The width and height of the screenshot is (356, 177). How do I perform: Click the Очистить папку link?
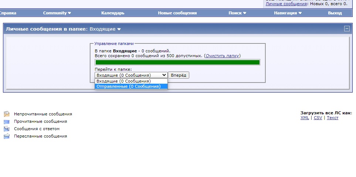coord(223,56)
